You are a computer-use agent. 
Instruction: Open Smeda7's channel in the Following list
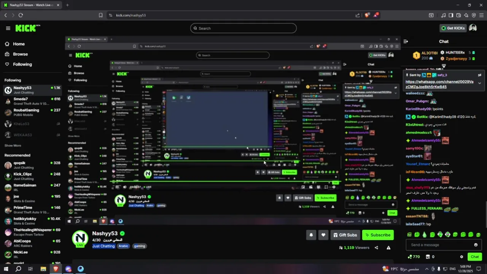coord(32,101)
